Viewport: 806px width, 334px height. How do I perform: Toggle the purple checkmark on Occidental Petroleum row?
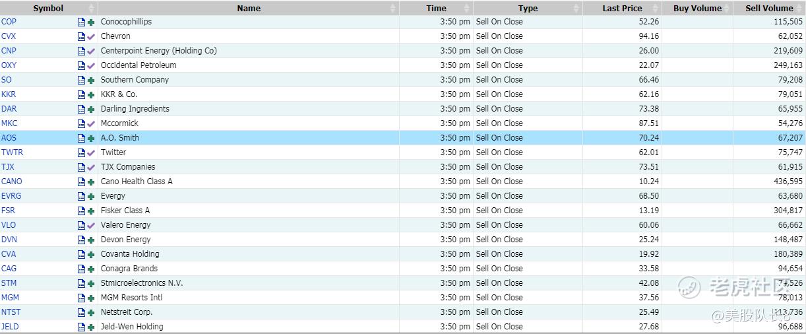point(91,66)
